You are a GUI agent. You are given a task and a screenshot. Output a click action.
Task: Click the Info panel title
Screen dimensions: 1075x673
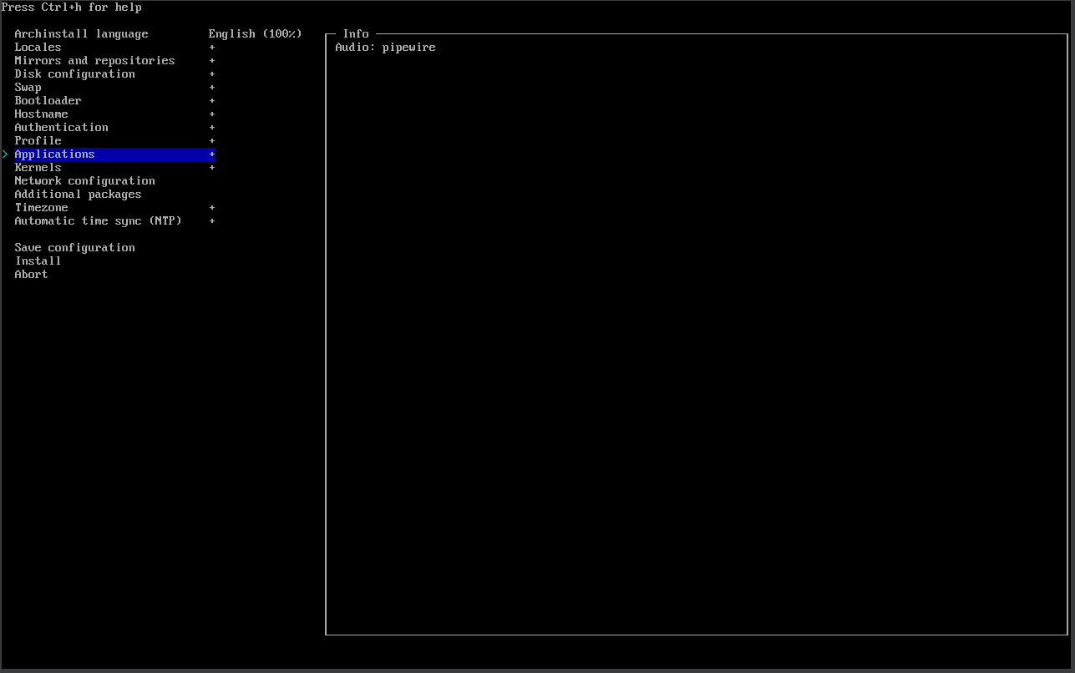coord(356,34)
